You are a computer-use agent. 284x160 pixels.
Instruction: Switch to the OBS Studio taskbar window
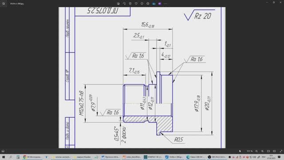pyautogui.click(x=217, y=157)
